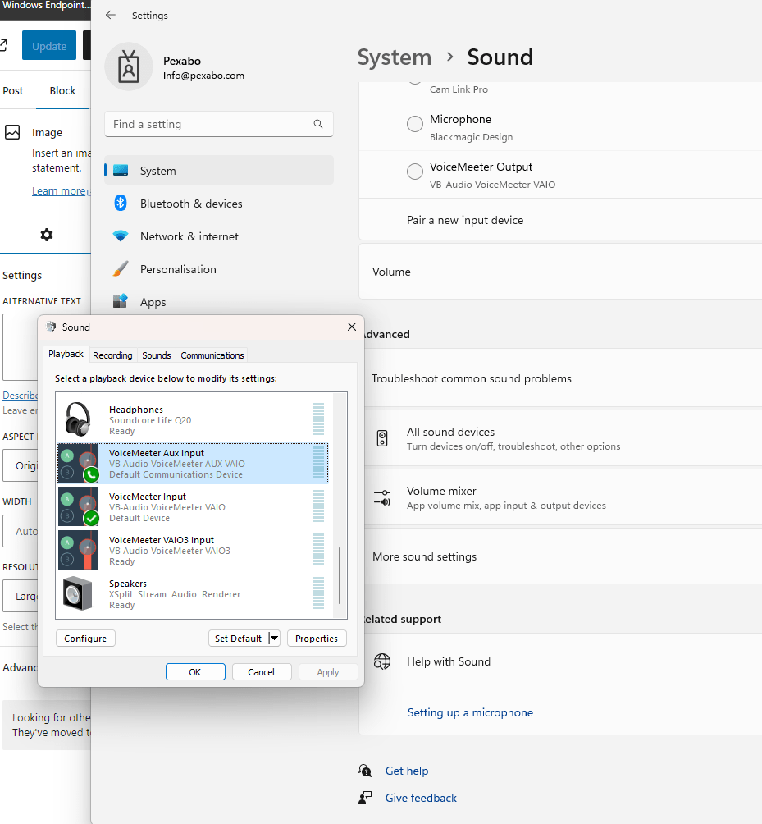
Task: Click the Headphones device icon
Action: click(x=78, y=419)
